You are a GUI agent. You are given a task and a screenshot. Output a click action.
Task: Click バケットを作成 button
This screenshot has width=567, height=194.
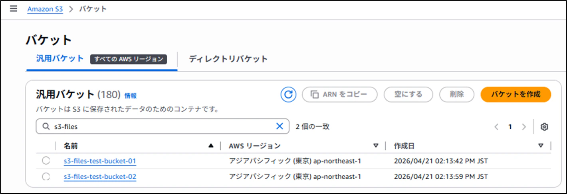tap(516, 95)
